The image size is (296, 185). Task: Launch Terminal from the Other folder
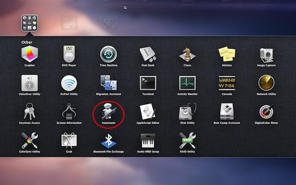pyautogui.click(x=148, y=84)
